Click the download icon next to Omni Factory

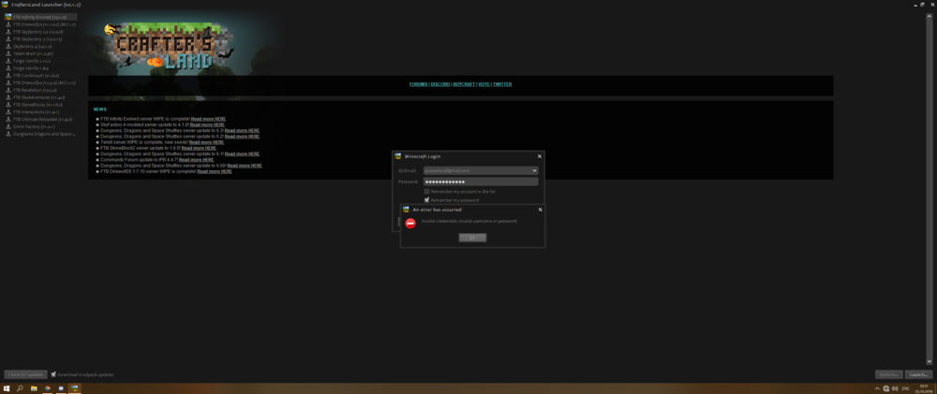tap(8, 126)
